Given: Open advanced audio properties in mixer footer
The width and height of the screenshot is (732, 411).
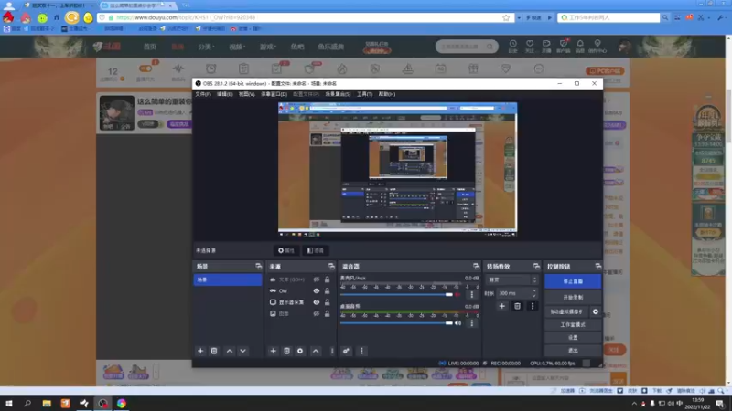Looking at the screenshot, I should tap(346, 351).
